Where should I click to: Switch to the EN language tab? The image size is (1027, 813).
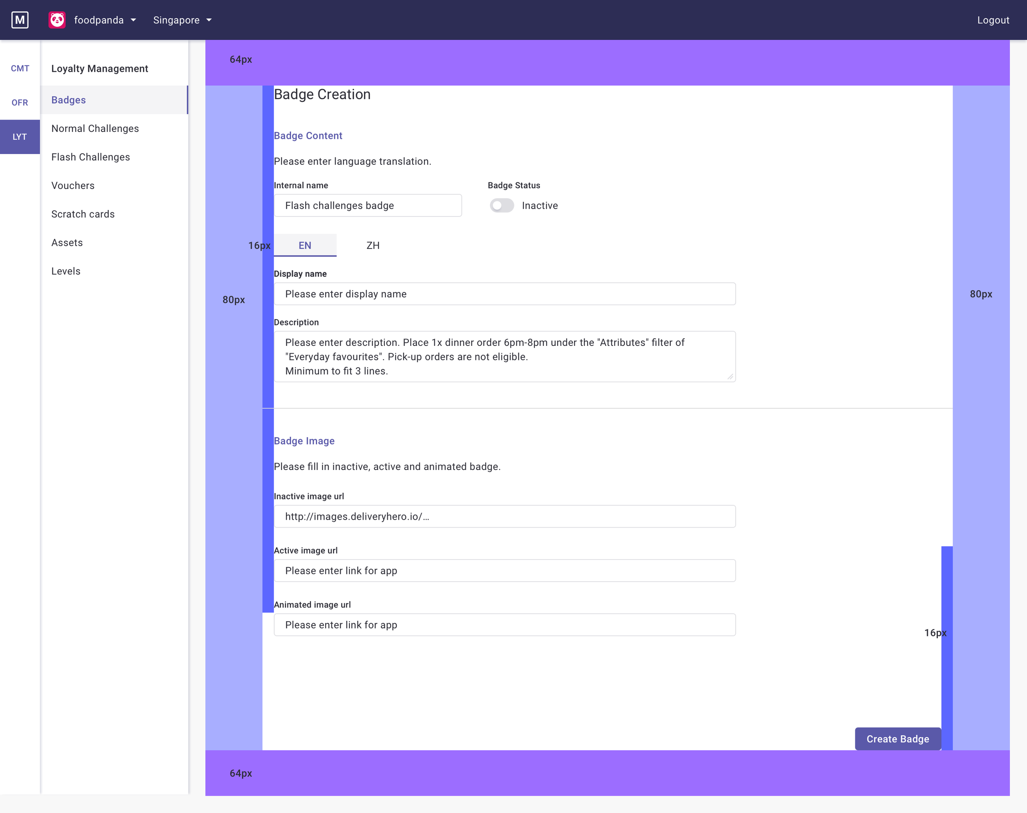point(305,246)
